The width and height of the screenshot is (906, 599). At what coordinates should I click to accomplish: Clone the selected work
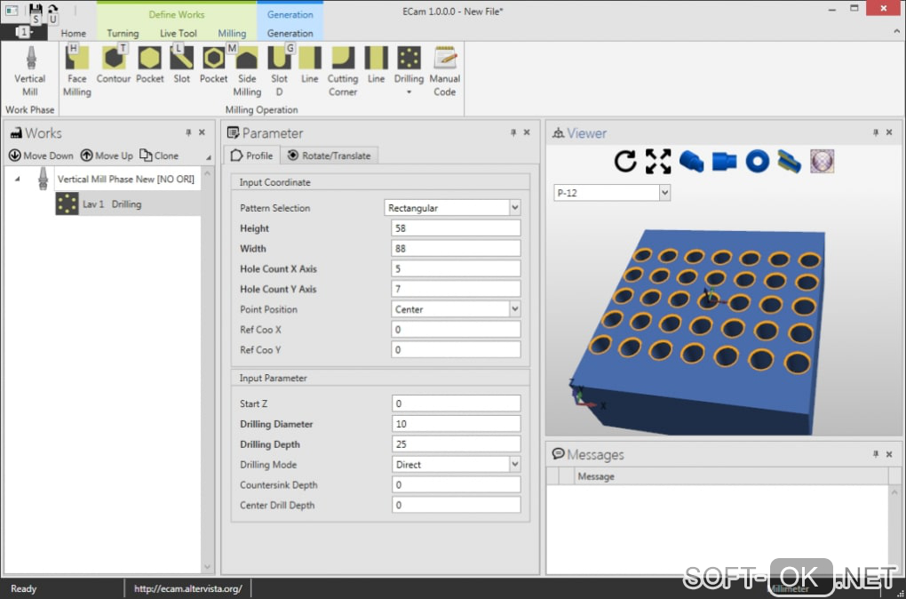[x=159, y=156]
